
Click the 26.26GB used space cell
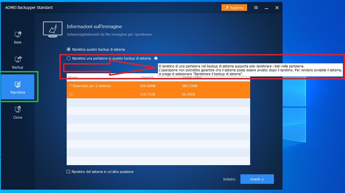click(x=188, y=94)
